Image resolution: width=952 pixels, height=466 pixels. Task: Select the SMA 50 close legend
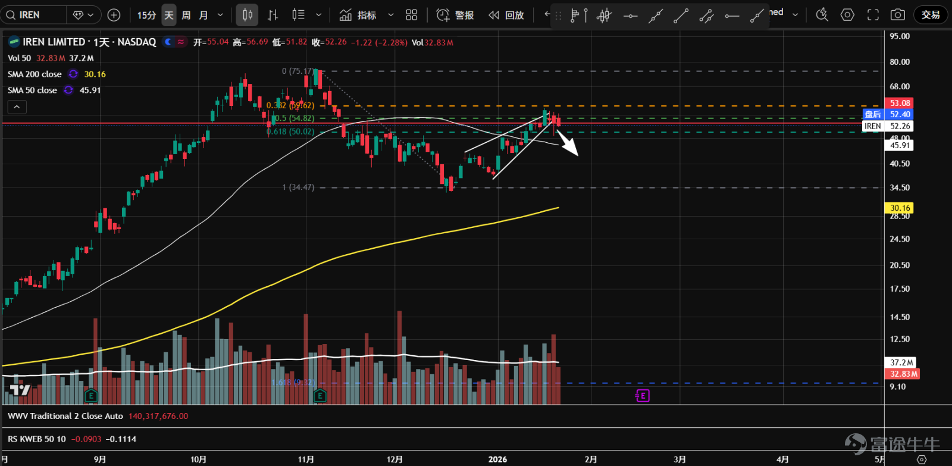point(32,90)
